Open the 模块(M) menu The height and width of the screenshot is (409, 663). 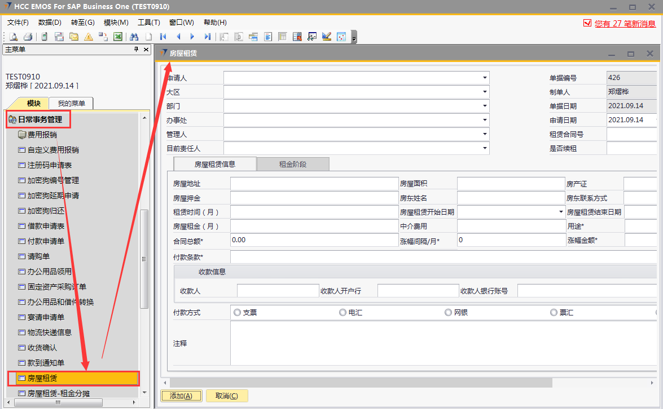[x=116, y=23]
